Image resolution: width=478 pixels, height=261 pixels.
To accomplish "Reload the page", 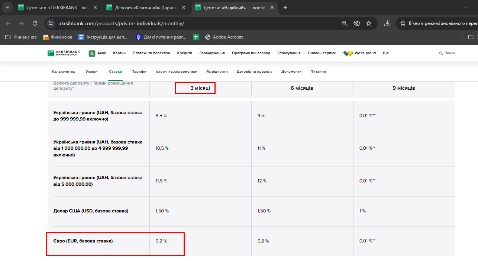I will [x=35, y=23].
